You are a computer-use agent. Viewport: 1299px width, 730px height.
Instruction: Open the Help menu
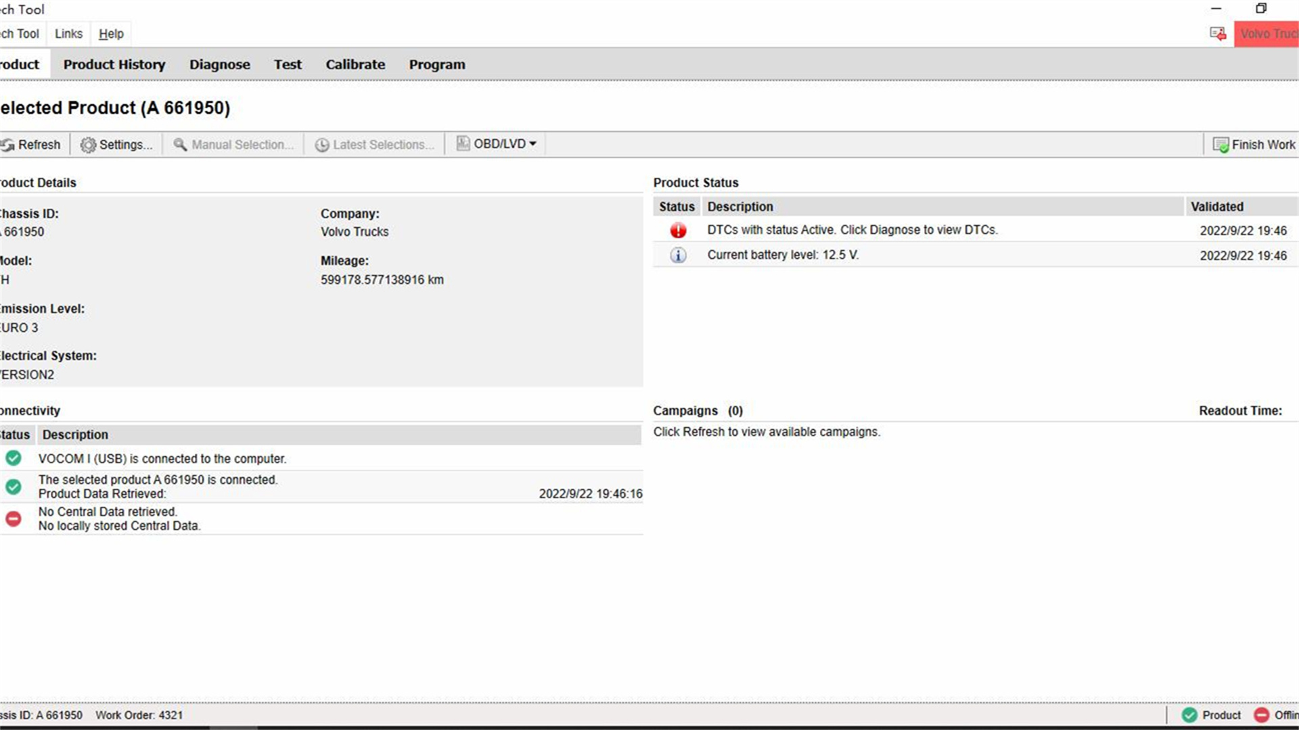[111, 34]
